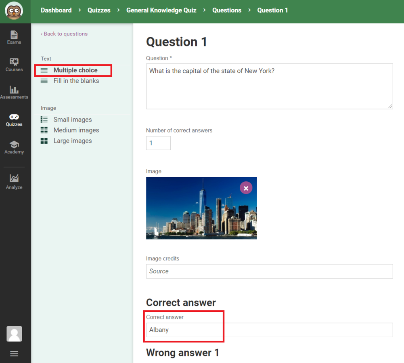Choose Fill in the blanks type
Screen dimensions: 404x363
[76, 81]
